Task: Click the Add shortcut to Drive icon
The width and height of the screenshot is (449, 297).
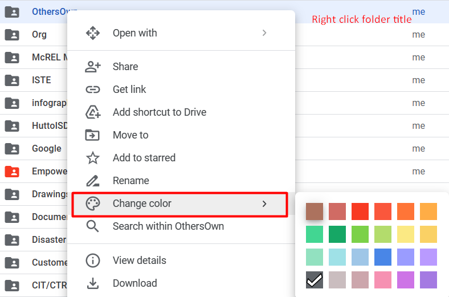Action: pos(93,112)
